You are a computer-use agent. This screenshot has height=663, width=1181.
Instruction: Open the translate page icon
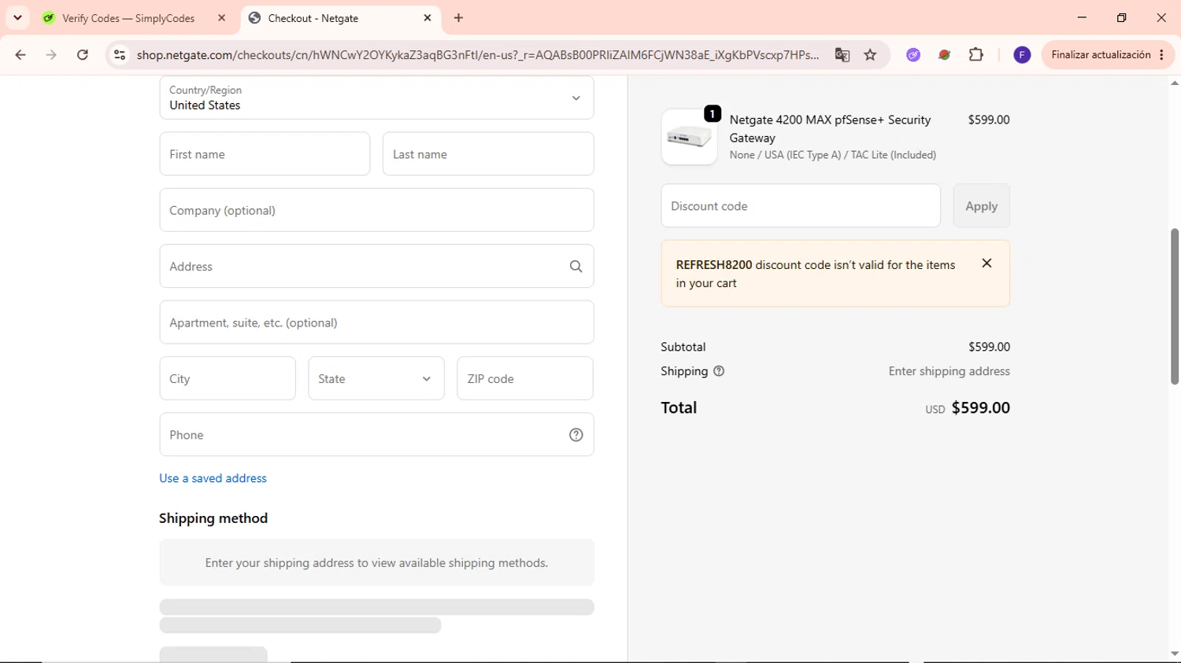pyautogui.click(x=842, y=55)
